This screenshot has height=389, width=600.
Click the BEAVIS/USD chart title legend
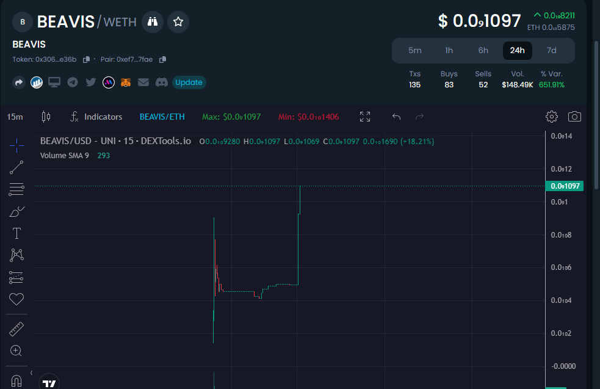[x=115, y=141]
